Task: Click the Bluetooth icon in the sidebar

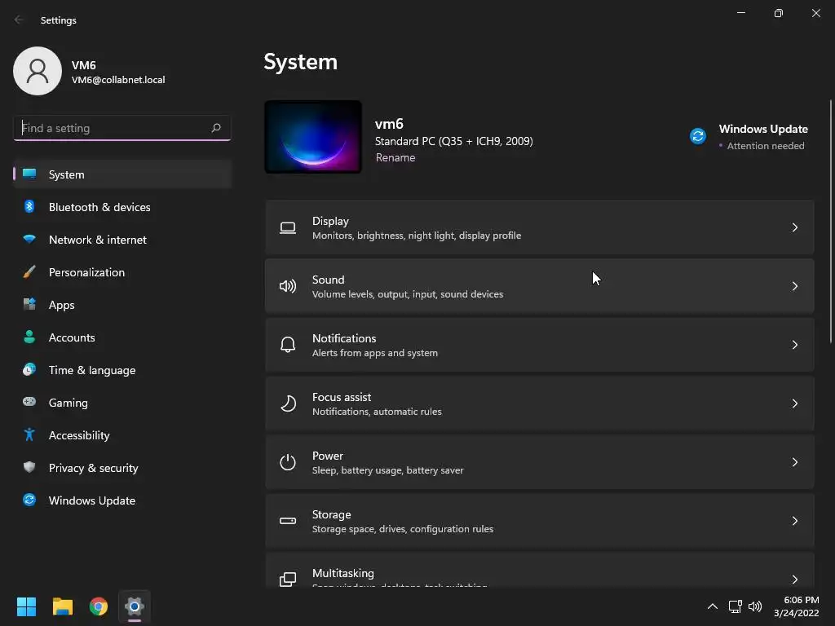Action: (x=29, y=206)
